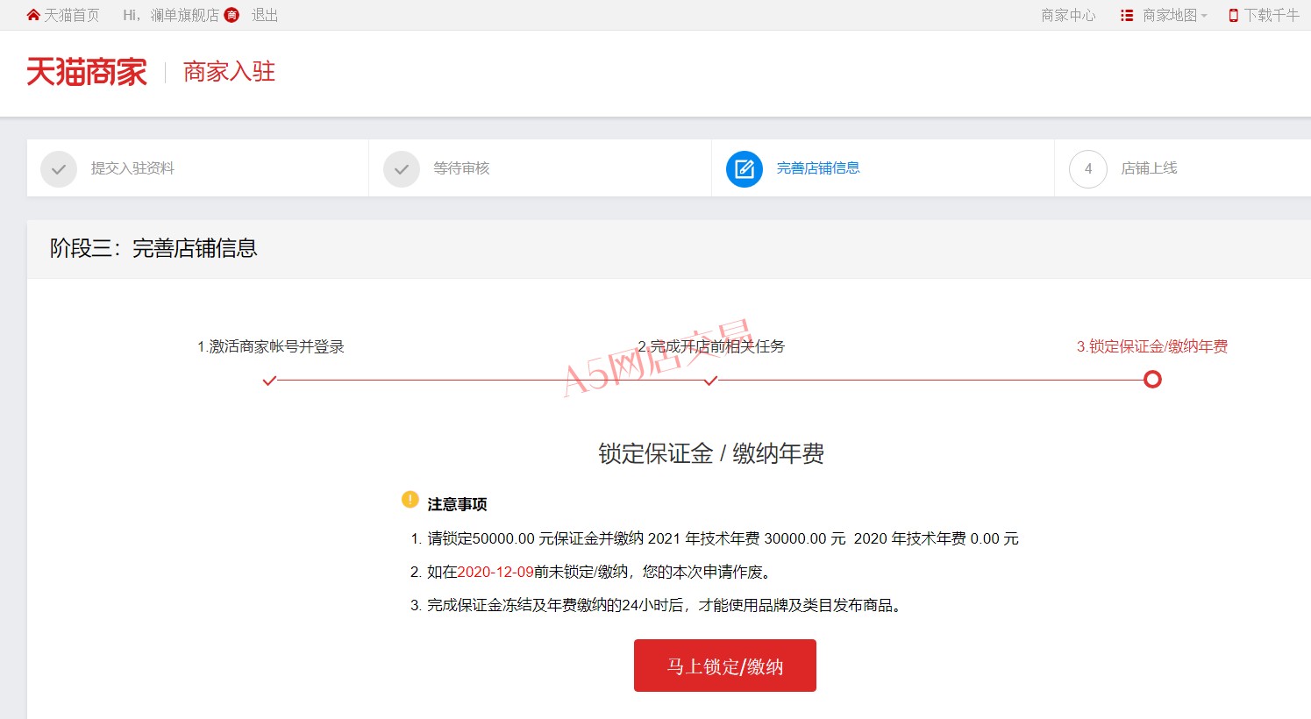
Task: Click the 注意事项 label
Action: pos(457,504)
